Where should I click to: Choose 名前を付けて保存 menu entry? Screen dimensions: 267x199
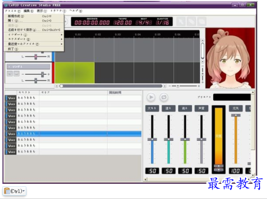(x=34, y=30)
